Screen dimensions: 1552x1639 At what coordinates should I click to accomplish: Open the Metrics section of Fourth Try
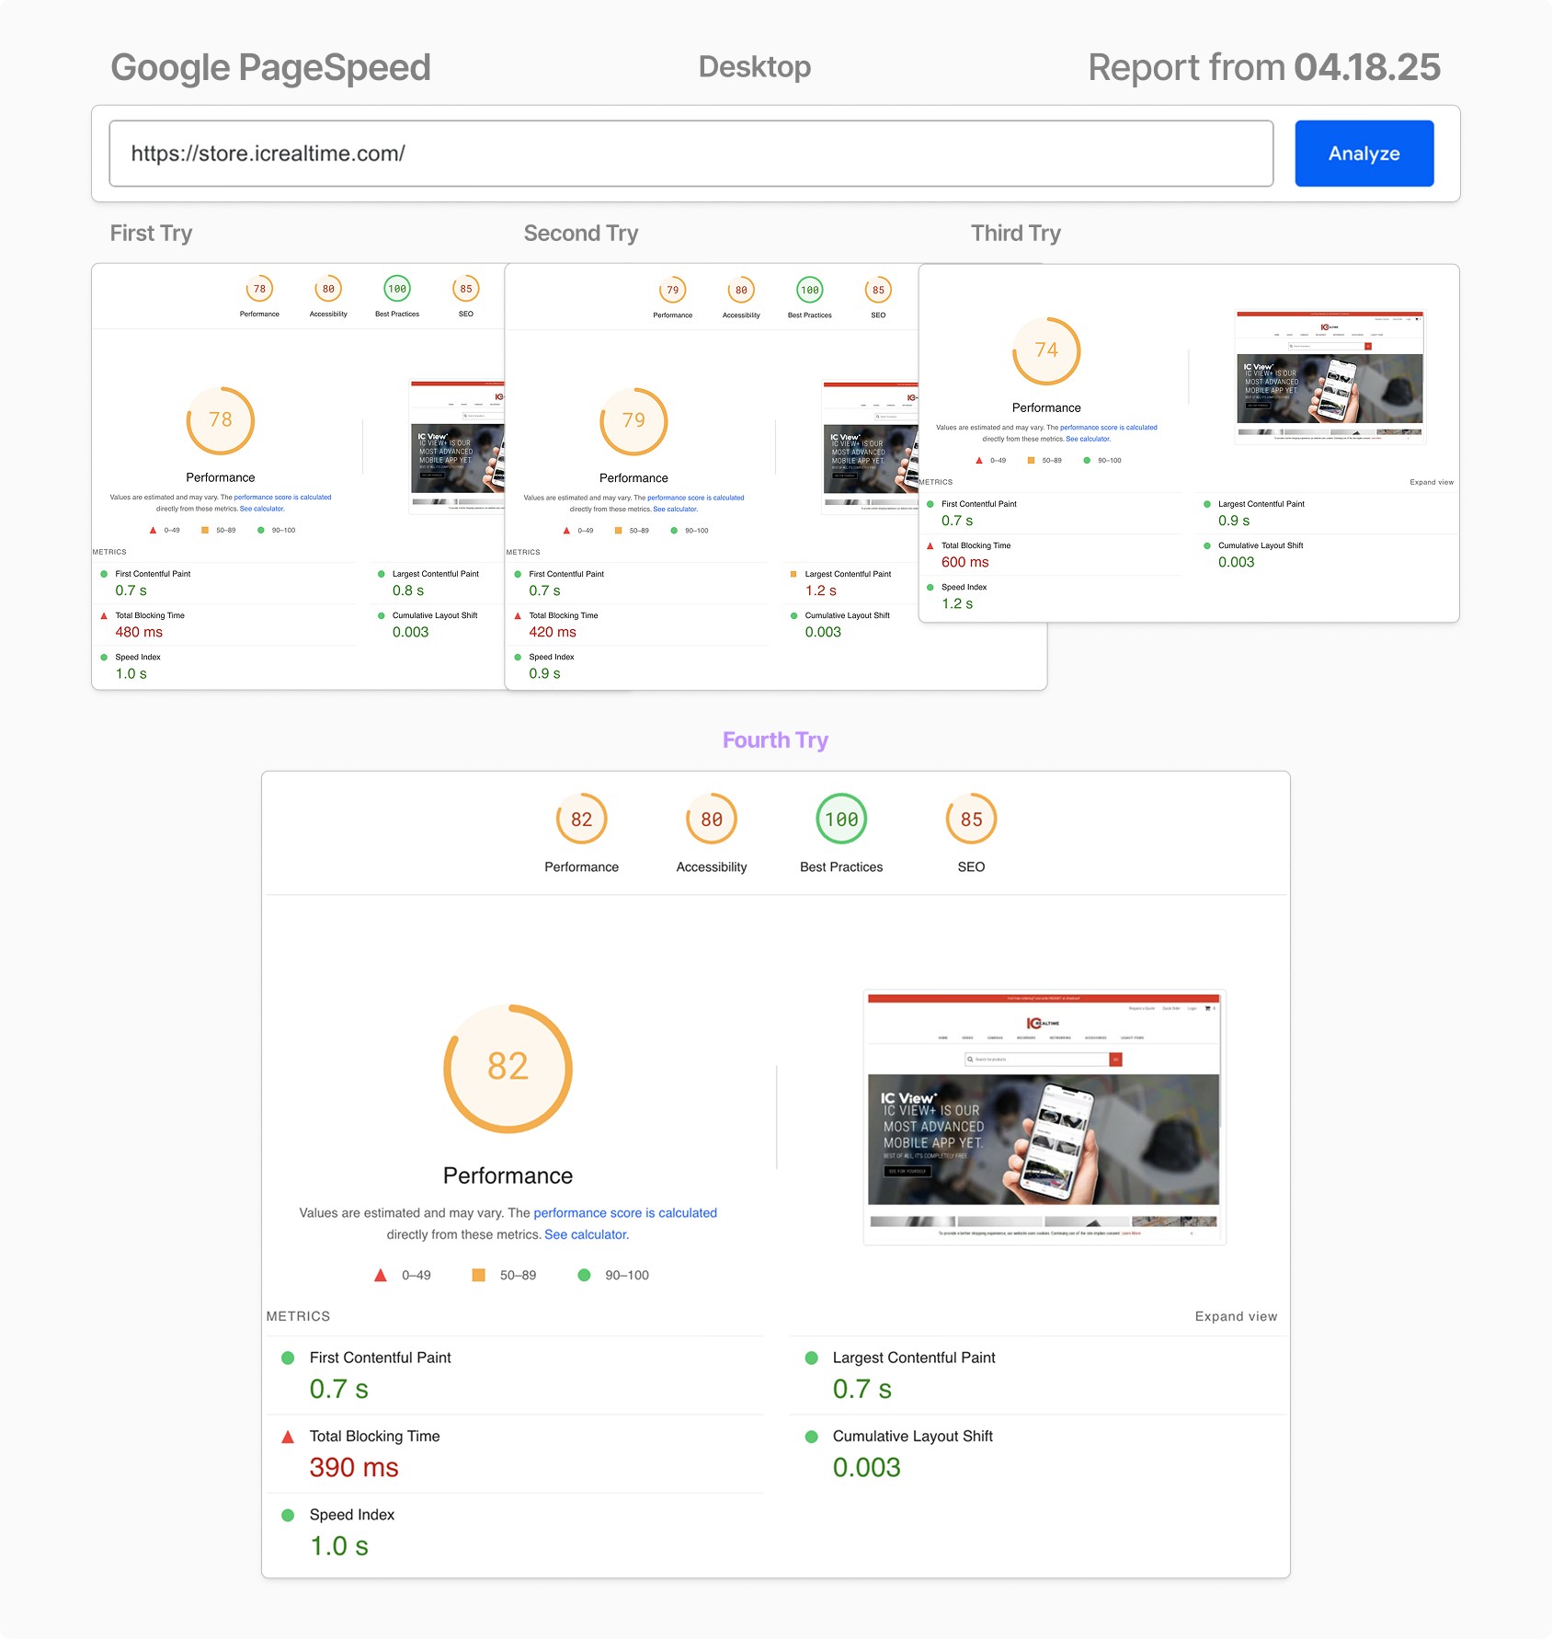point(299,1316)
